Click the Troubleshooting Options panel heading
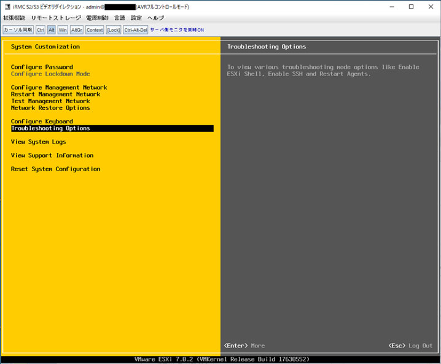This screenshot has width=441, height=364. [x=267, y=47]
